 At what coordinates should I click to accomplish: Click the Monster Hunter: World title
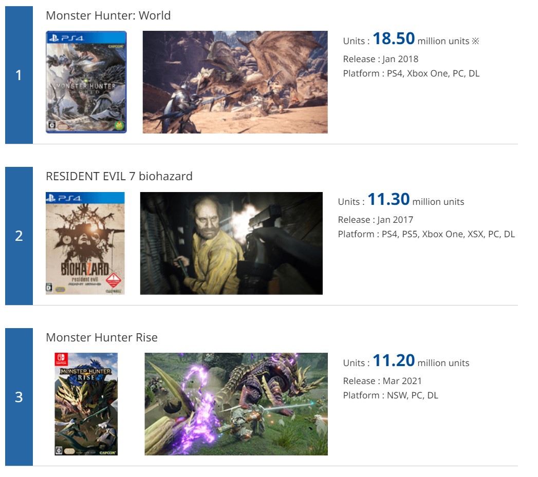coord(108,16)
